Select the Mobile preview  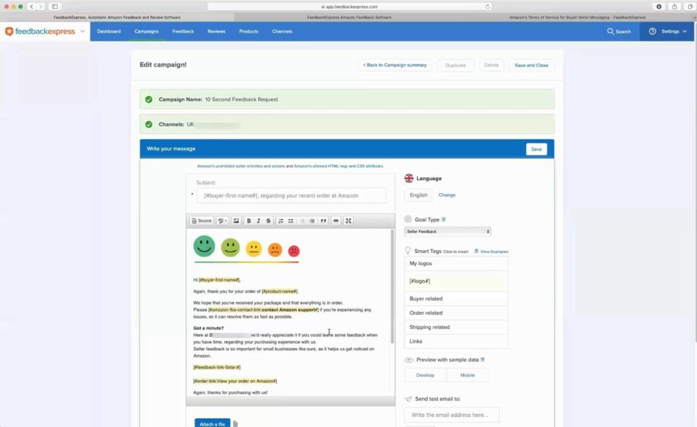[468, 375]
